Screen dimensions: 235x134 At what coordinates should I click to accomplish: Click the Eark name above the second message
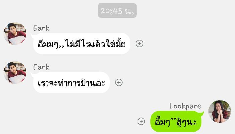click(41, 67)
